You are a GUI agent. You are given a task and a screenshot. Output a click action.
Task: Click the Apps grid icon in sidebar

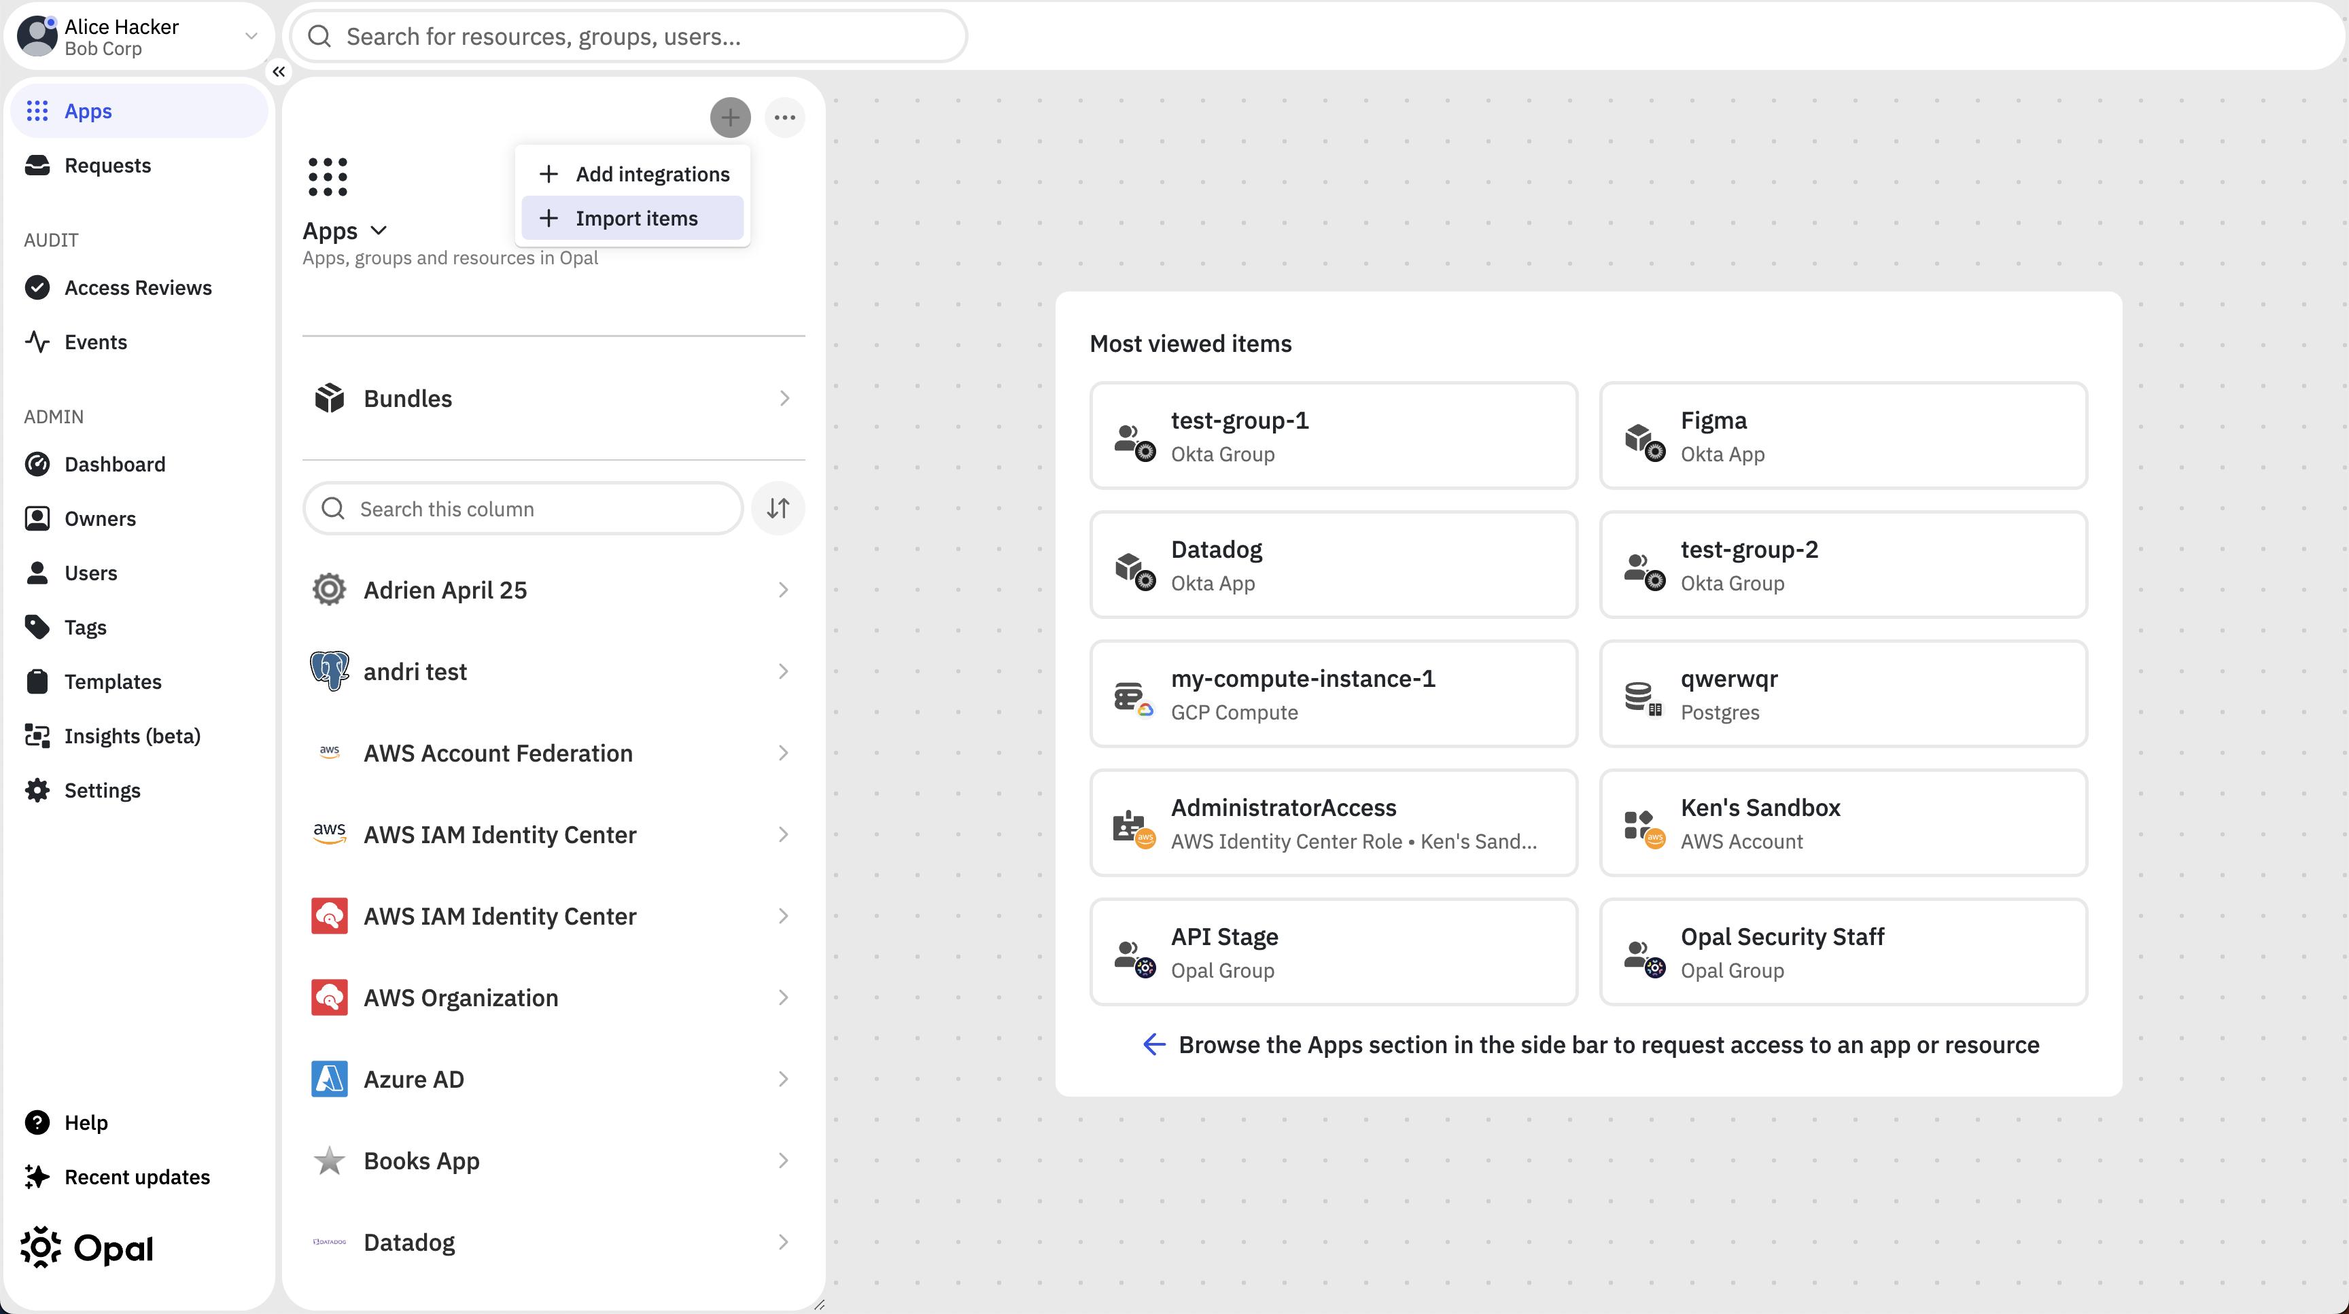(x=37, y=111)
